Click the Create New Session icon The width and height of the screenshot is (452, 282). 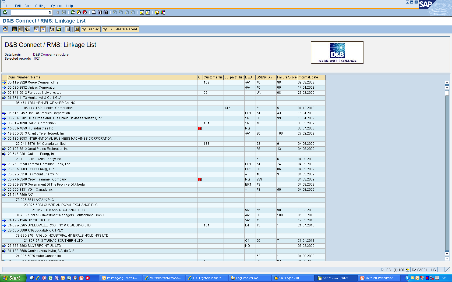(x=142, y=12)
